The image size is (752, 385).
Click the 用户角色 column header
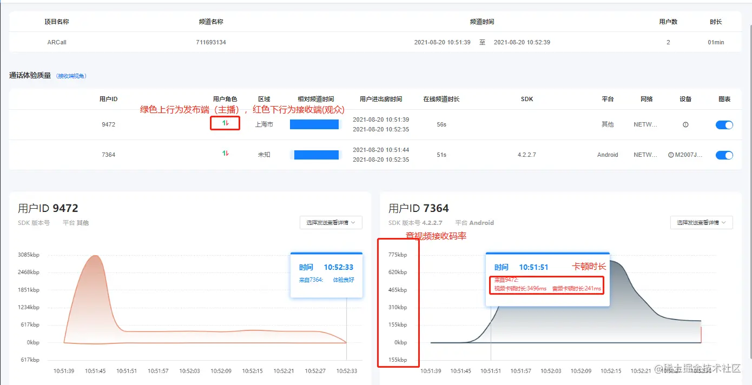click(x=225, y=99)
